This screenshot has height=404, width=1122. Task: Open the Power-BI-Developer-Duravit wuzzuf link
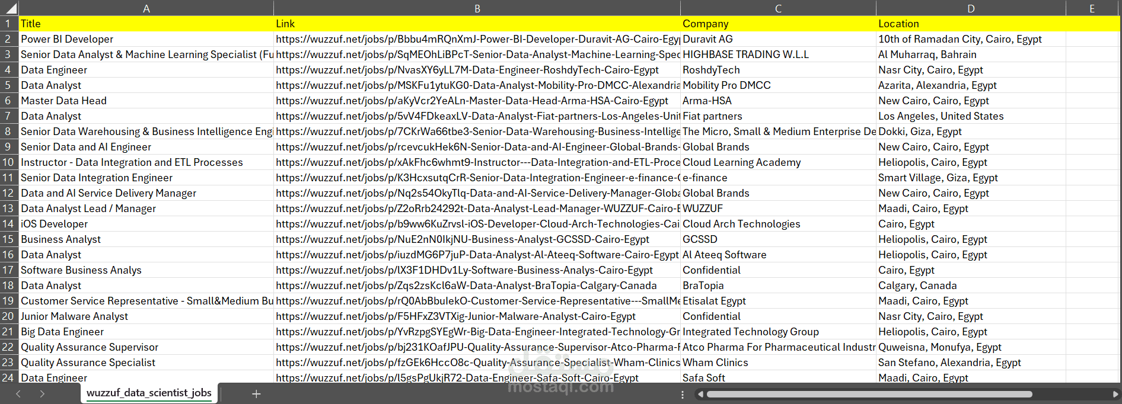[x=477, y=39]
